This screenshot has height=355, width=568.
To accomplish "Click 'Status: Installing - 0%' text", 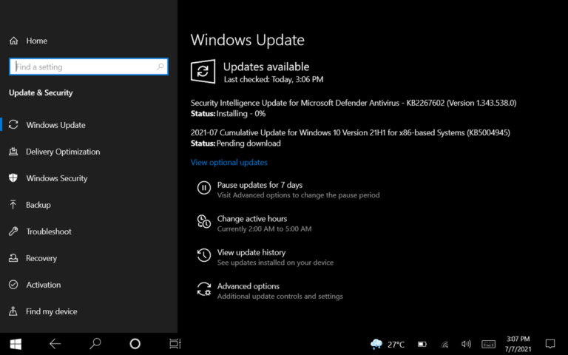I will [229, 114].
